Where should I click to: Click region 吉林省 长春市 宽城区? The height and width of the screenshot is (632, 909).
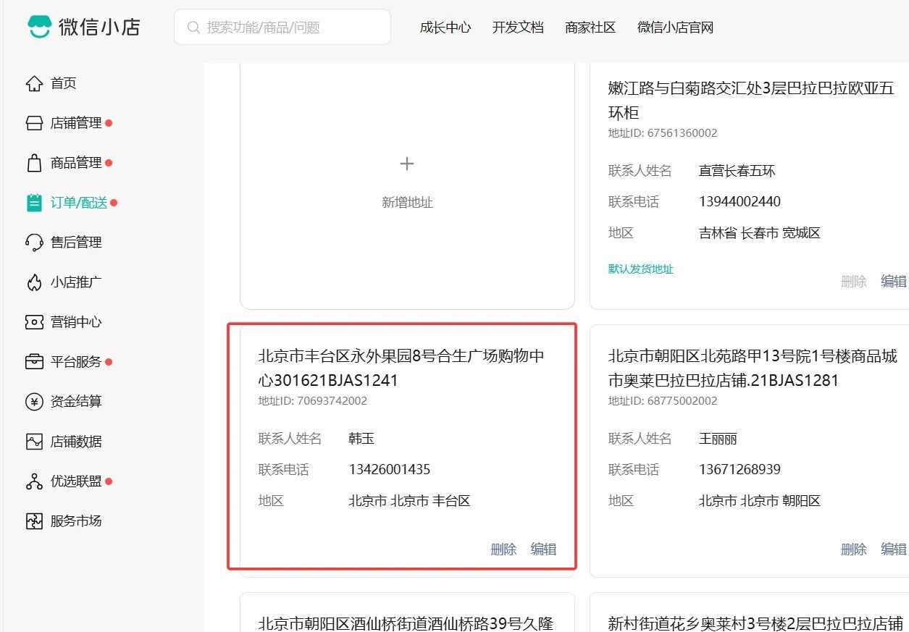(760, 233)
